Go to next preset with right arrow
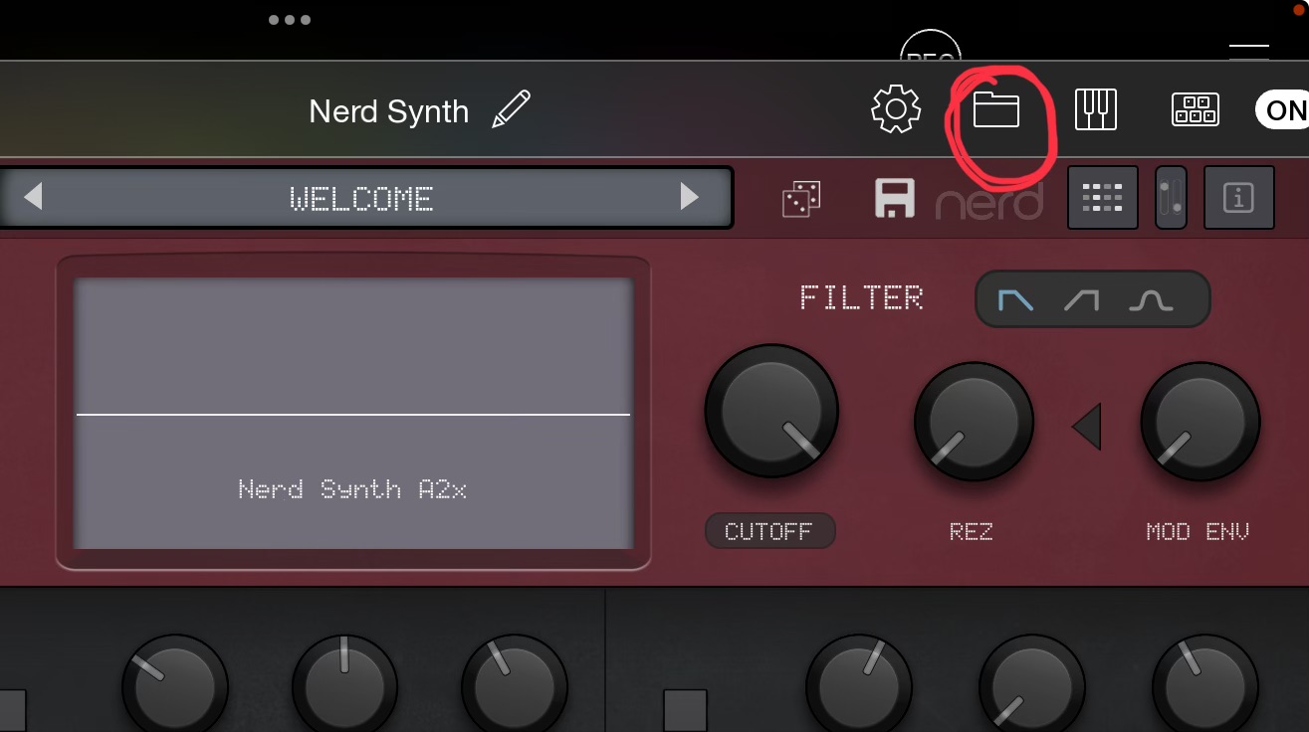 689,197
